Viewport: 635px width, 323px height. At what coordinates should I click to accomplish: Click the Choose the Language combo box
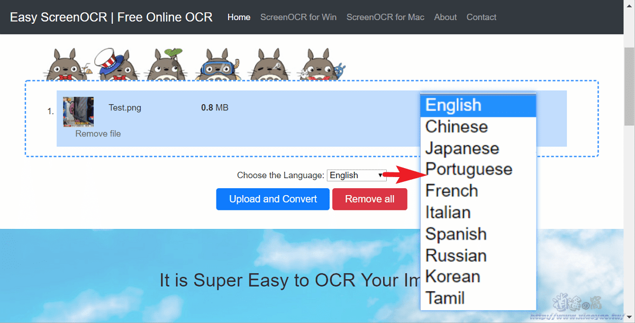click(357, 176)
